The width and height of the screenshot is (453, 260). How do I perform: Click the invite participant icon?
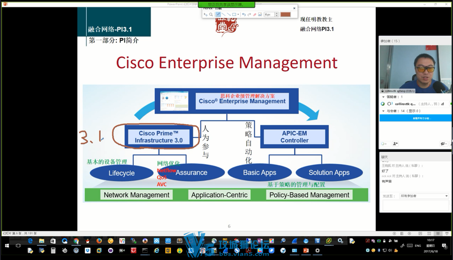(x=395, y=143)
